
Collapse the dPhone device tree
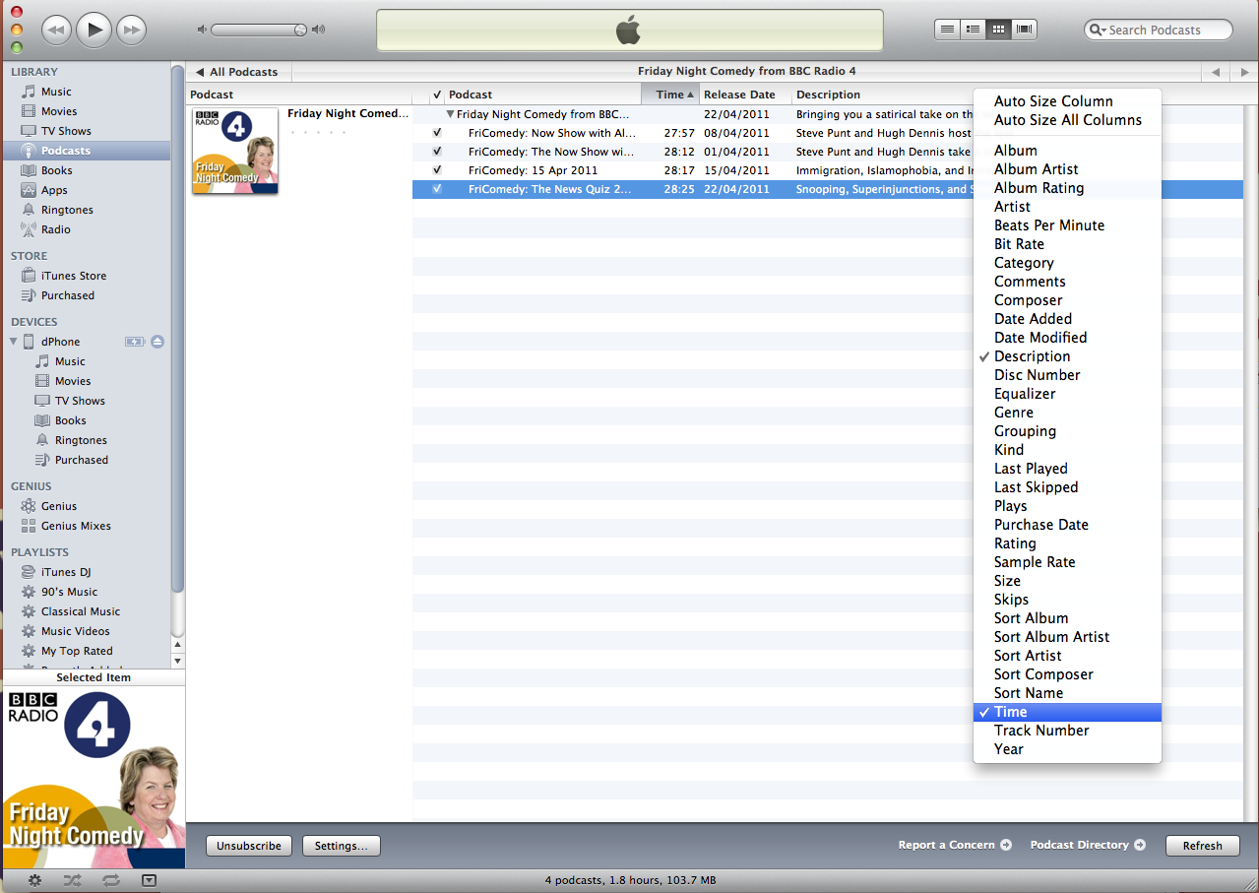coord(14,342)
